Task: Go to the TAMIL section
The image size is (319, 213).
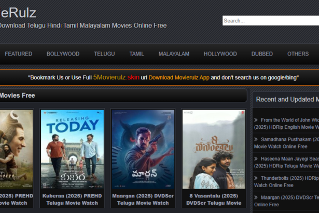Action: click(137, 54)
